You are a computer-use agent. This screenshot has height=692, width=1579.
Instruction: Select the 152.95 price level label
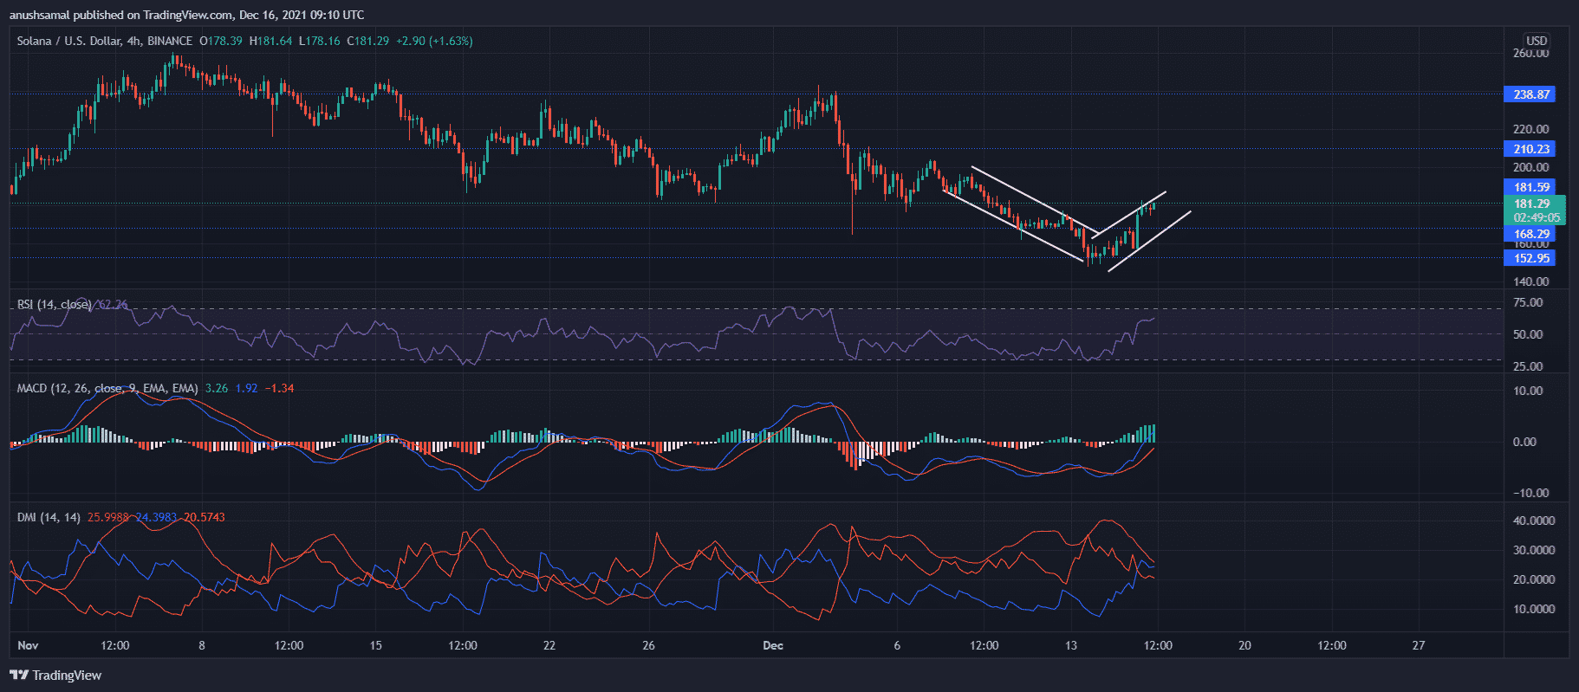pyautogui.click(x=1530, y=258)
